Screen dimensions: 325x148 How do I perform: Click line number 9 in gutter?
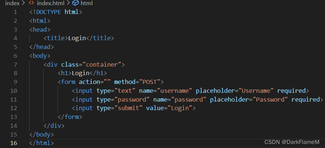click(x=15, y=82)
